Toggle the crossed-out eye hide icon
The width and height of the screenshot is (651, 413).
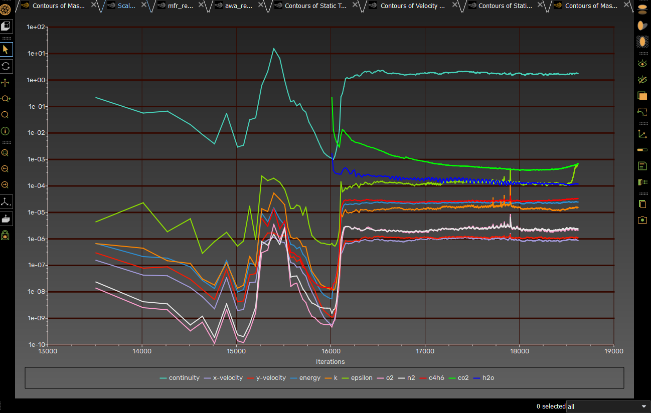click(x=642, y=79)
